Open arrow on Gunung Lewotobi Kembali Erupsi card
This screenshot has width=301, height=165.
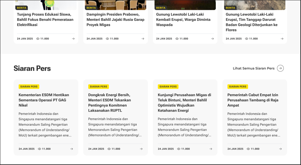click(212, 39)
